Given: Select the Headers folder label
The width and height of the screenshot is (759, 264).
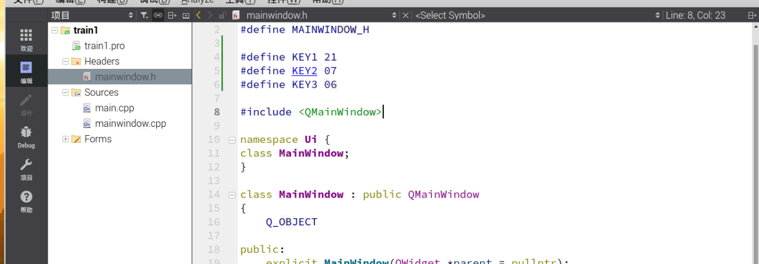Looking at the screenshot, I should pyautogui.click(x=102, y=61).
